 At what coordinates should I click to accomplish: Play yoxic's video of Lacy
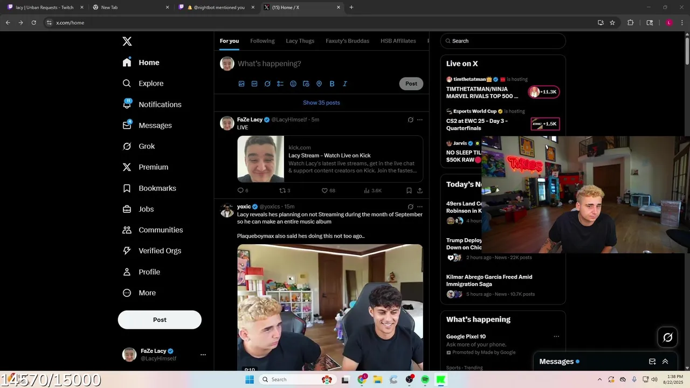click(x=330, y=308)
